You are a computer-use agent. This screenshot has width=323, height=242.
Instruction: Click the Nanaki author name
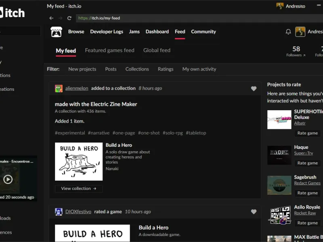coord(112,169)
